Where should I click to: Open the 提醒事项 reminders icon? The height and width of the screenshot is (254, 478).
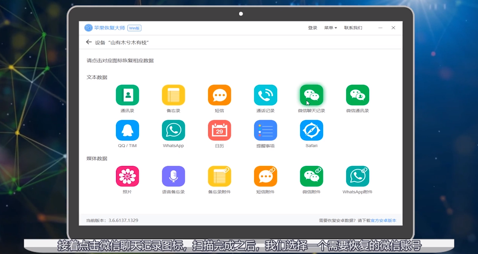click(265, 130)
